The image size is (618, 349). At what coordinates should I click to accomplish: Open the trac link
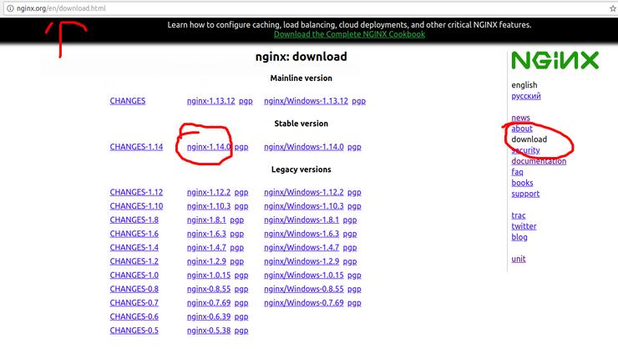[519, 215]
